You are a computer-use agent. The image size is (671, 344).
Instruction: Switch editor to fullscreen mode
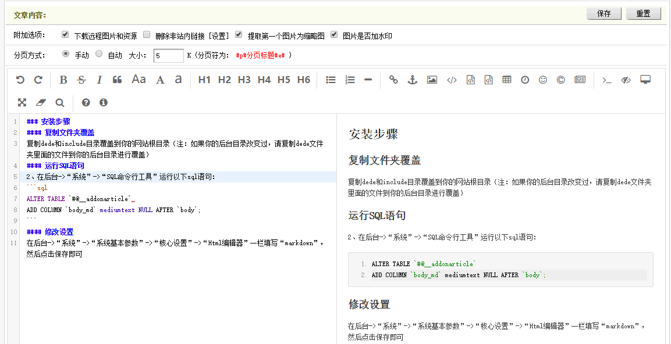pyautogui.click(x=22, y=102)
